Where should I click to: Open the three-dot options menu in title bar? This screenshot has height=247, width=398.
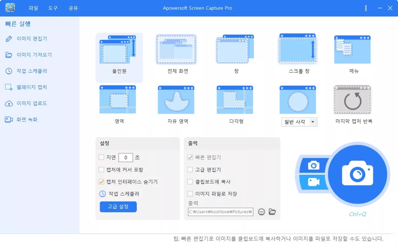point(366,8)
